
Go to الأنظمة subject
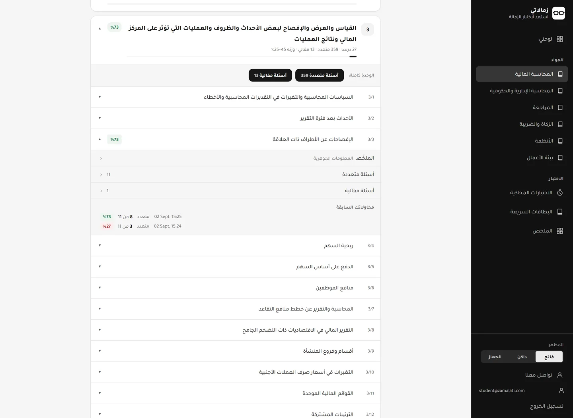click(522, 141)
